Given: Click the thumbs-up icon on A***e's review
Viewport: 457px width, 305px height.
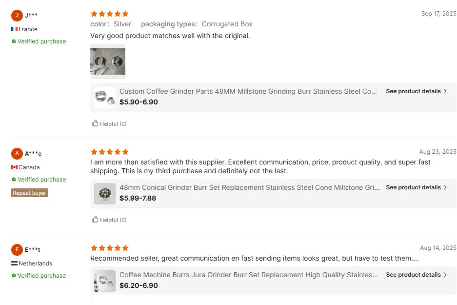Looking at the screenshot, I should tap(95, 220).
